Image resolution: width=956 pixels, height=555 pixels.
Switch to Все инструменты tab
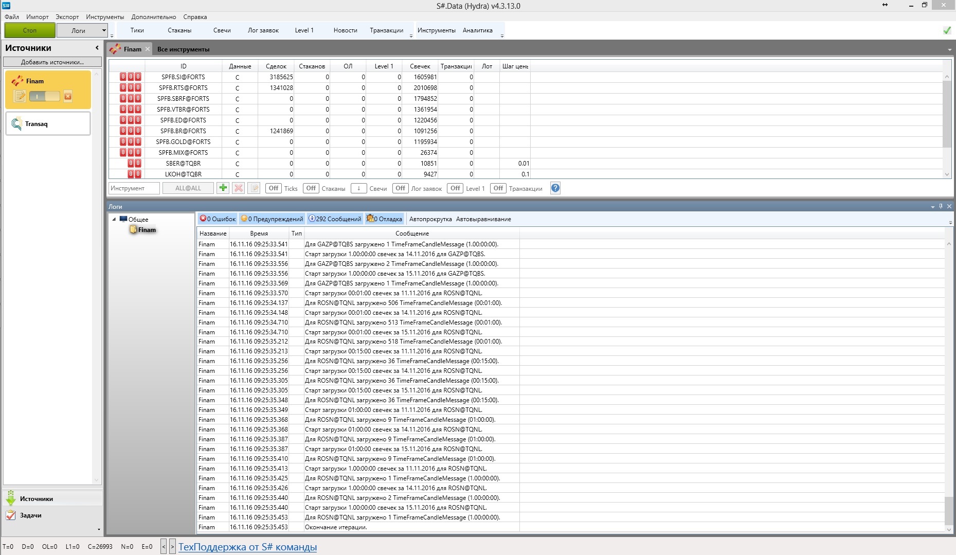pos(184,49)
